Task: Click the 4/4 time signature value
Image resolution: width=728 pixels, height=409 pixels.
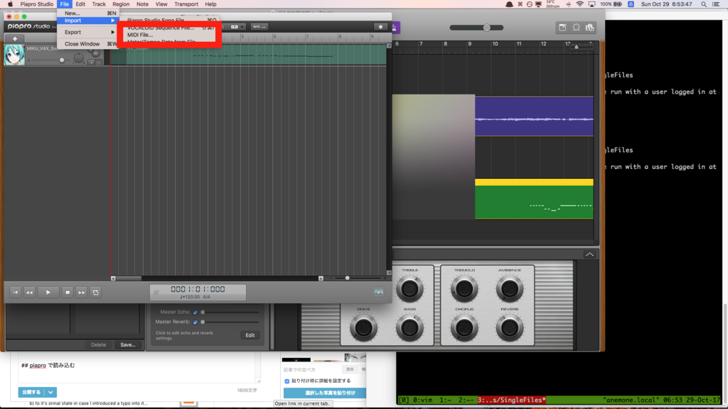Action: coord(206,297)
